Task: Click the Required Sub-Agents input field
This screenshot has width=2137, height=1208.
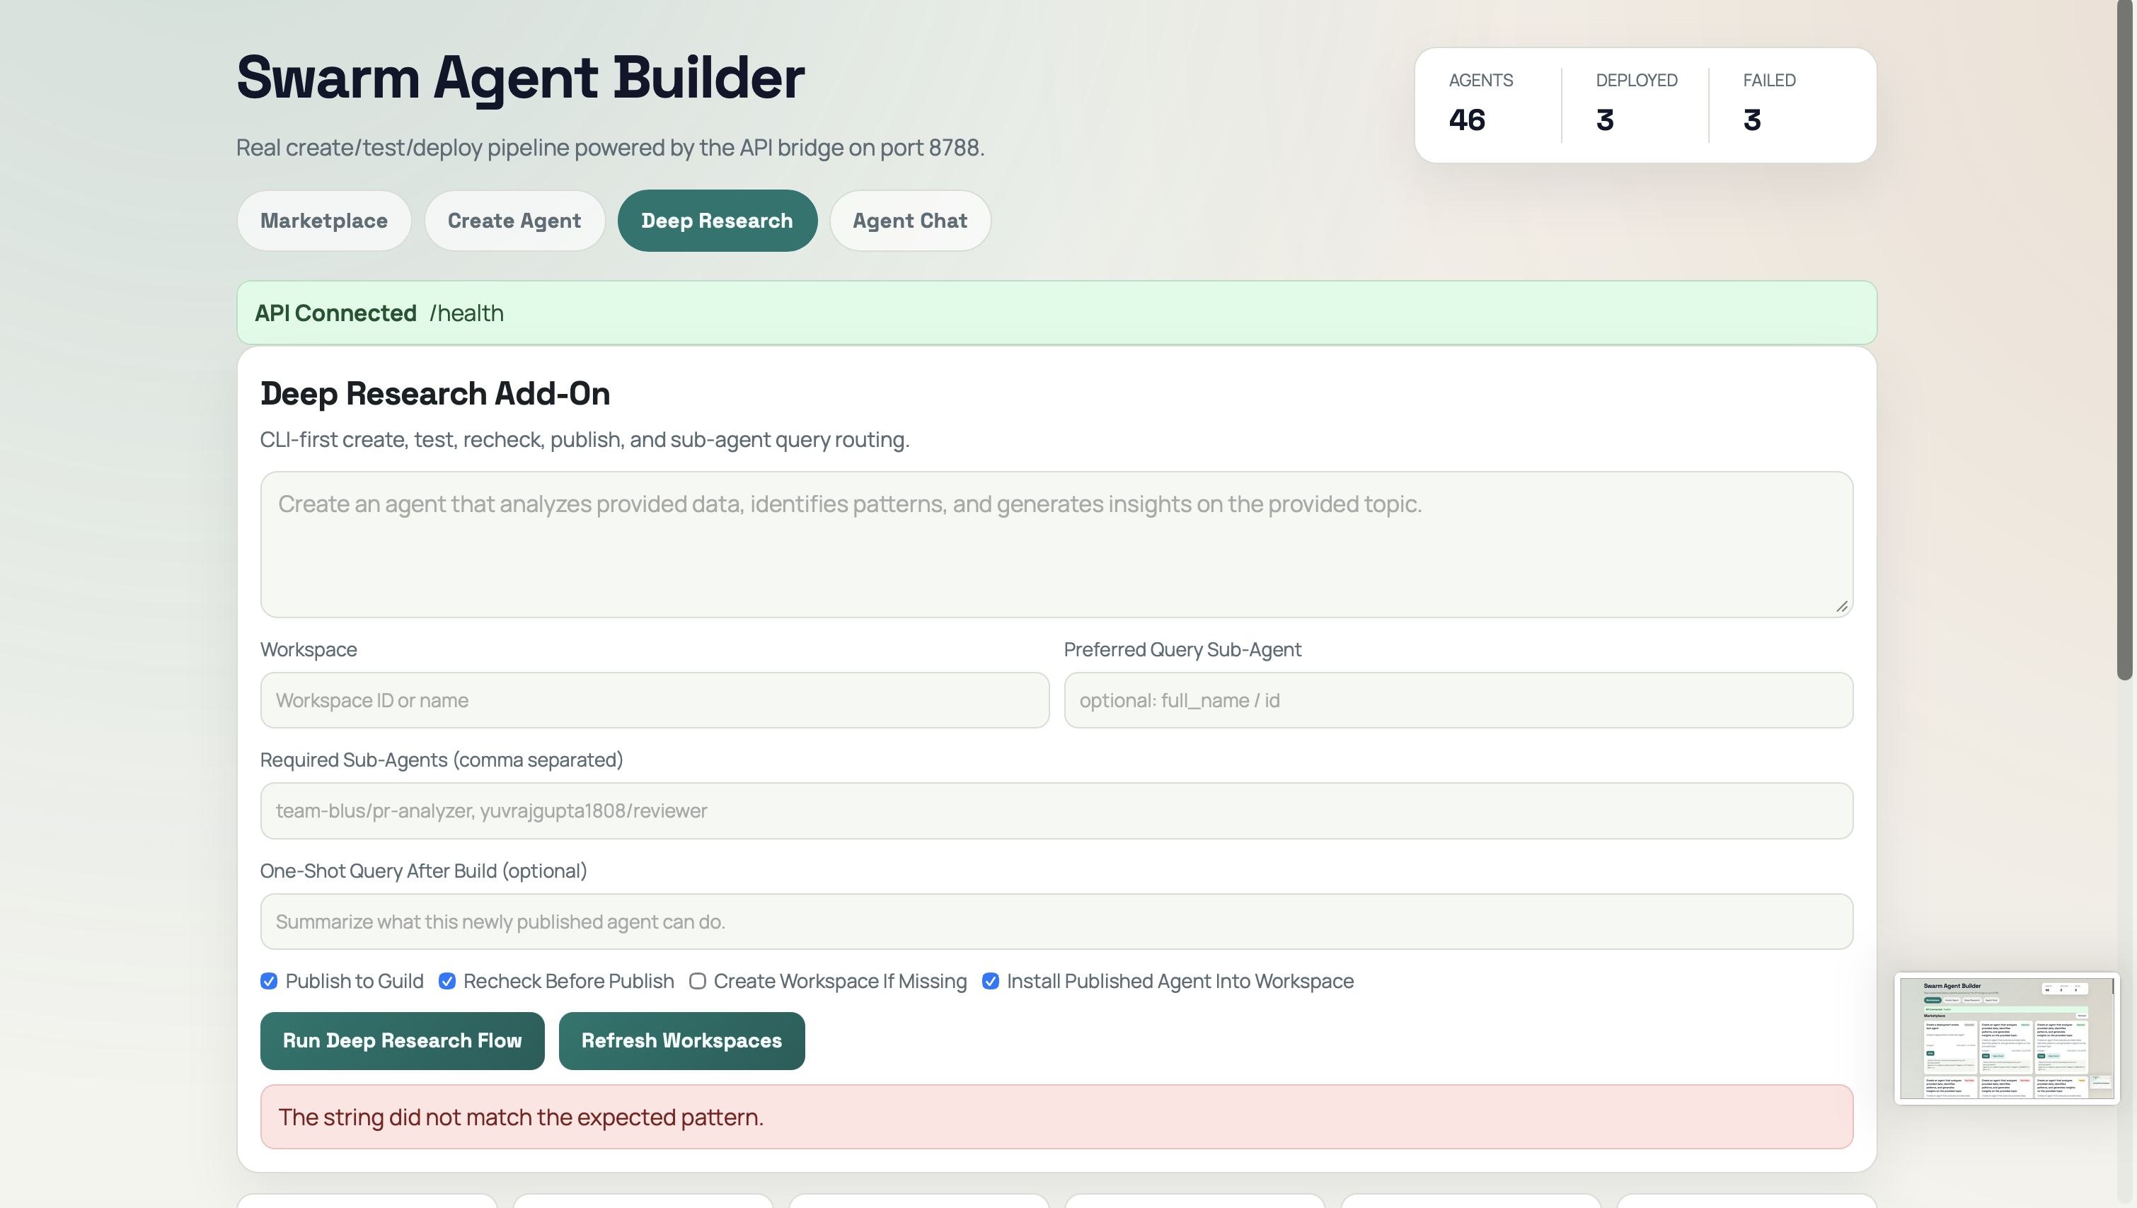Action: [x=1056, y=811]
